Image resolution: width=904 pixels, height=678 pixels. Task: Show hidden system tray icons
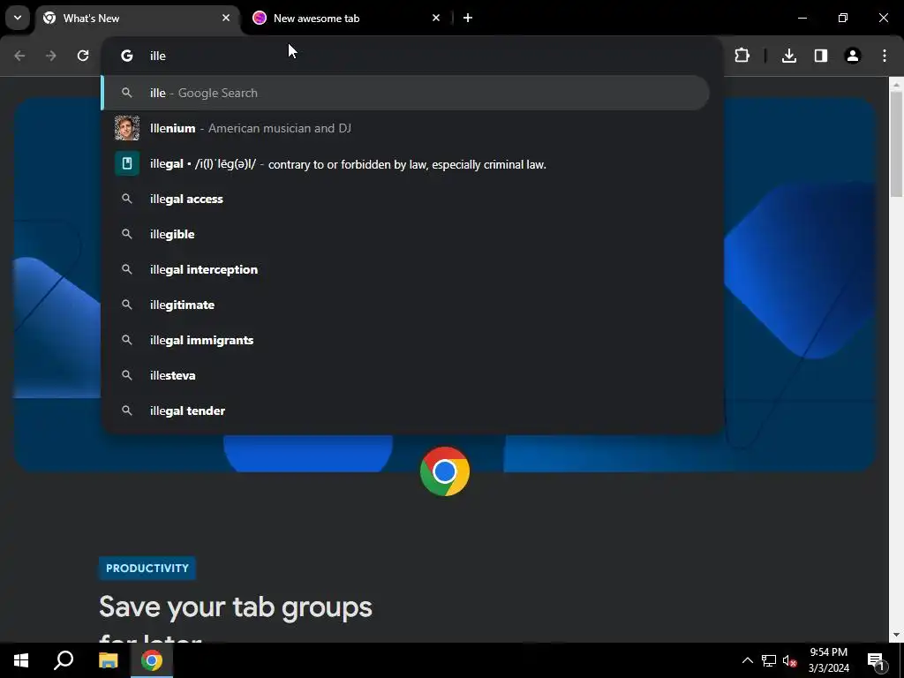747,660
